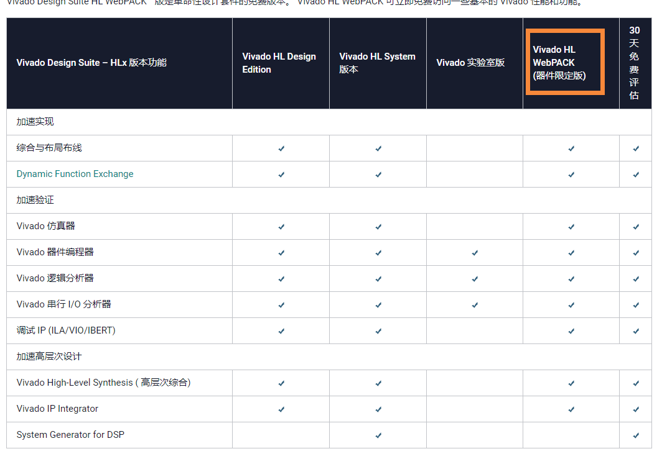This screenshot has width=667, height=459.
Task: Click Vivado 仿真器 checkmark under HL Design Edition
Action: pos(281,227)
